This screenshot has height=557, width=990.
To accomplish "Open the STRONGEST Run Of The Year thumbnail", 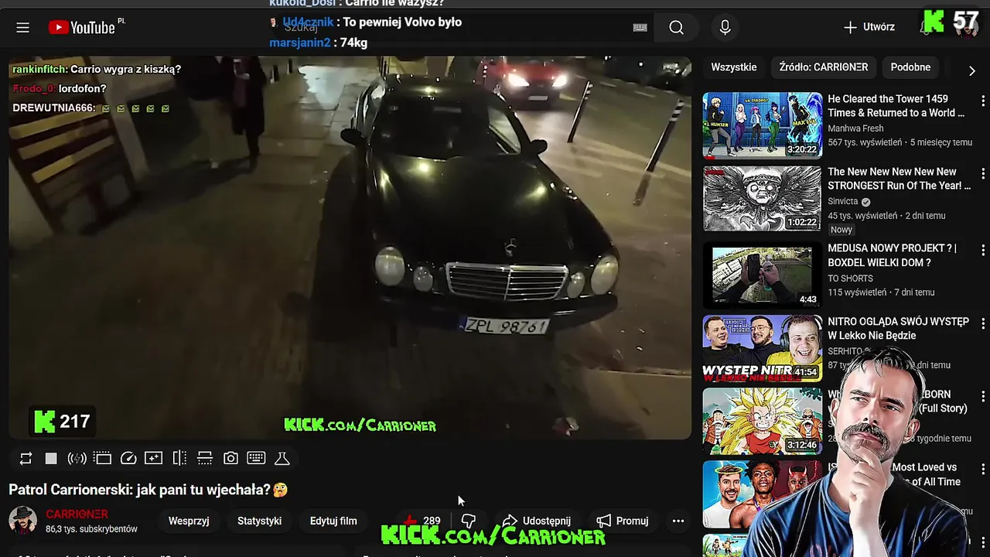I will 763,198.
